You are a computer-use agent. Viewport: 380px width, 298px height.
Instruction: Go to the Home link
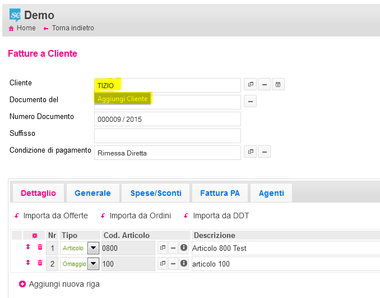point(26,28)
